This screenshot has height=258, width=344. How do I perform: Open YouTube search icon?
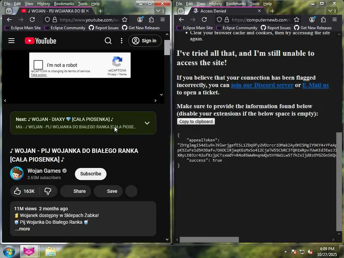(108, 41)
